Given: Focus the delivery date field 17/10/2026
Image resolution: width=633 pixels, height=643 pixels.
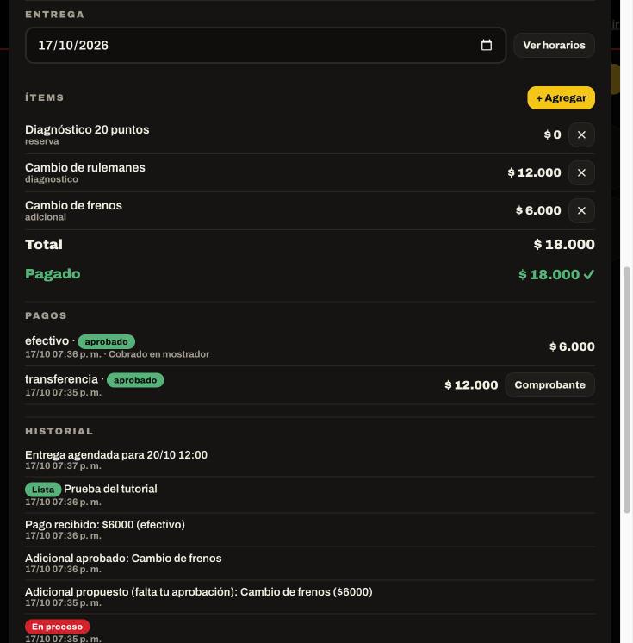Looking at the screenshot, I should click(265, 45).
